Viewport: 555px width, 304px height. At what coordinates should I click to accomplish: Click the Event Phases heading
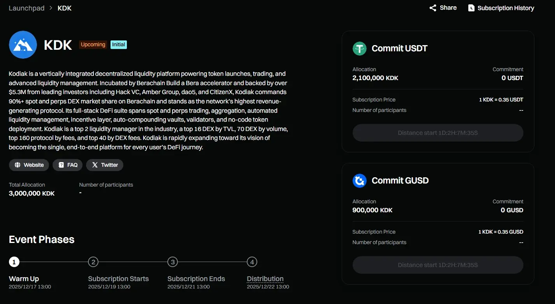pyautogui.click(x=42, y=239)
